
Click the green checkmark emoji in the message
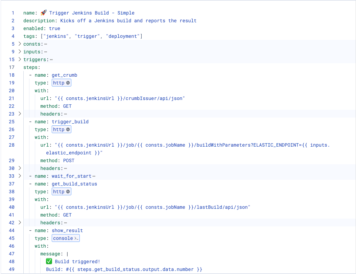coord(49,261)
